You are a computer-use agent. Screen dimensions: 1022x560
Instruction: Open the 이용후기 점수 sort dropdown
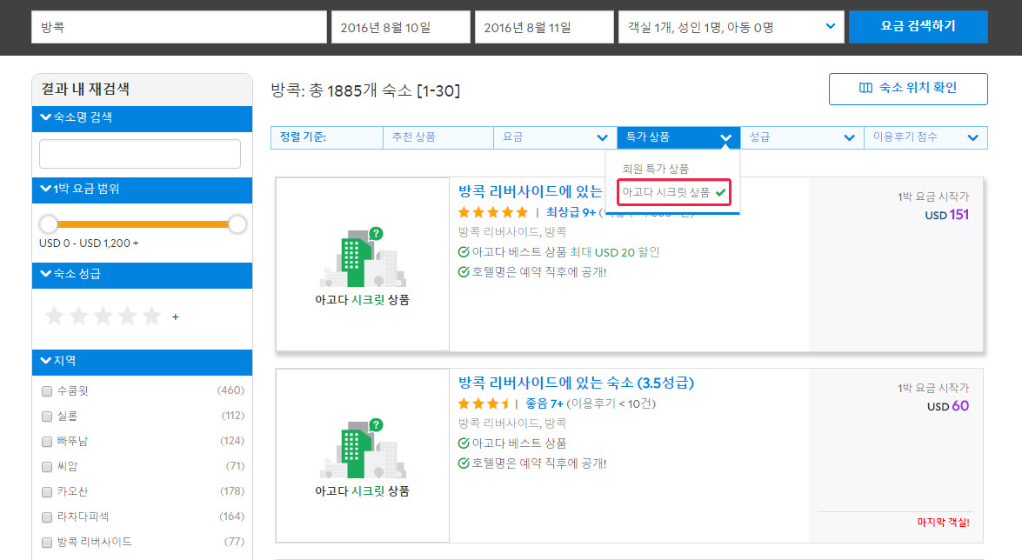[x=925, y=137]
